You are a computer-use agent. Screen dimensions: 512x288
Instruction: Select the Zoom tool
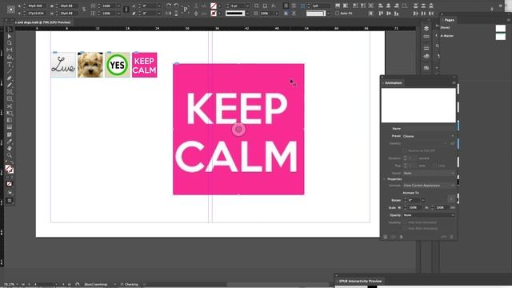click(x=10, y=155)
